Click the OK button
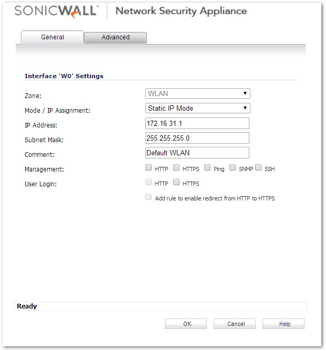The height and width of the screenshot is (351, 326). tap(186, 324)
